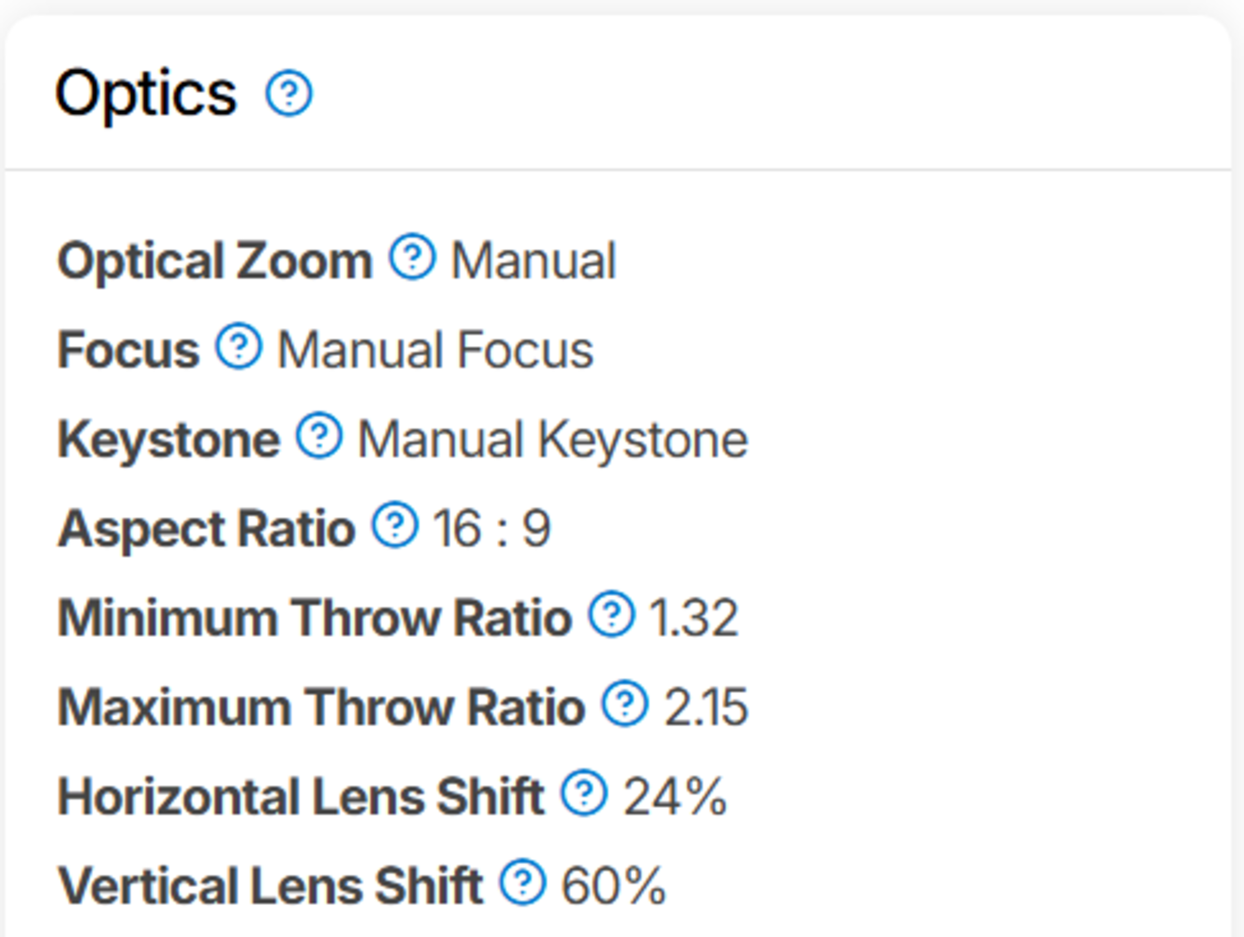The width and height of the screenshot is (1244, 937).
Task: Show Horizontal Lens Shift help icon info
Action: pos(584,793)
